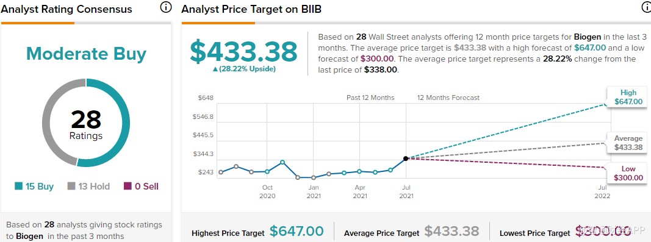This screenshot has width=651, height=242.
Task: Click the gray Hold legend square
Action: tap(71, 187)
